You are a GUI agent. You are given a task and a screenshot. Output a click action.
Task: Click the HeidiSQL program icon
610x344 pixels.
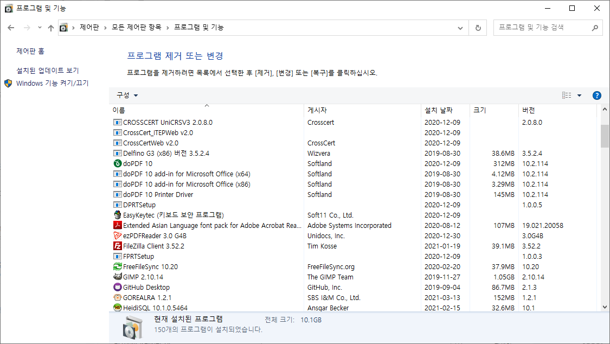(118, 308)
